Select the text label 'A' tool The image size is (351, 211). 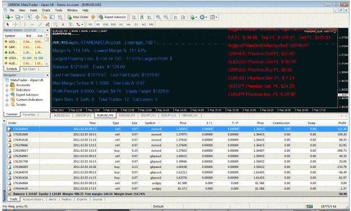click(x=63, y=24)
